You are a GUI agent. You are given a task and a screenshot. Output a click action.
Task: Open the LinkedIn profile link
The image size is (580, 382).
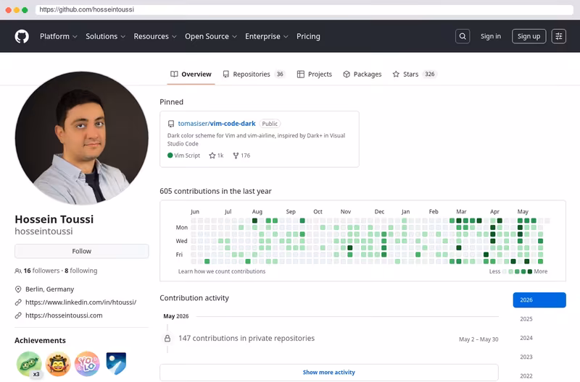point(80,302)
